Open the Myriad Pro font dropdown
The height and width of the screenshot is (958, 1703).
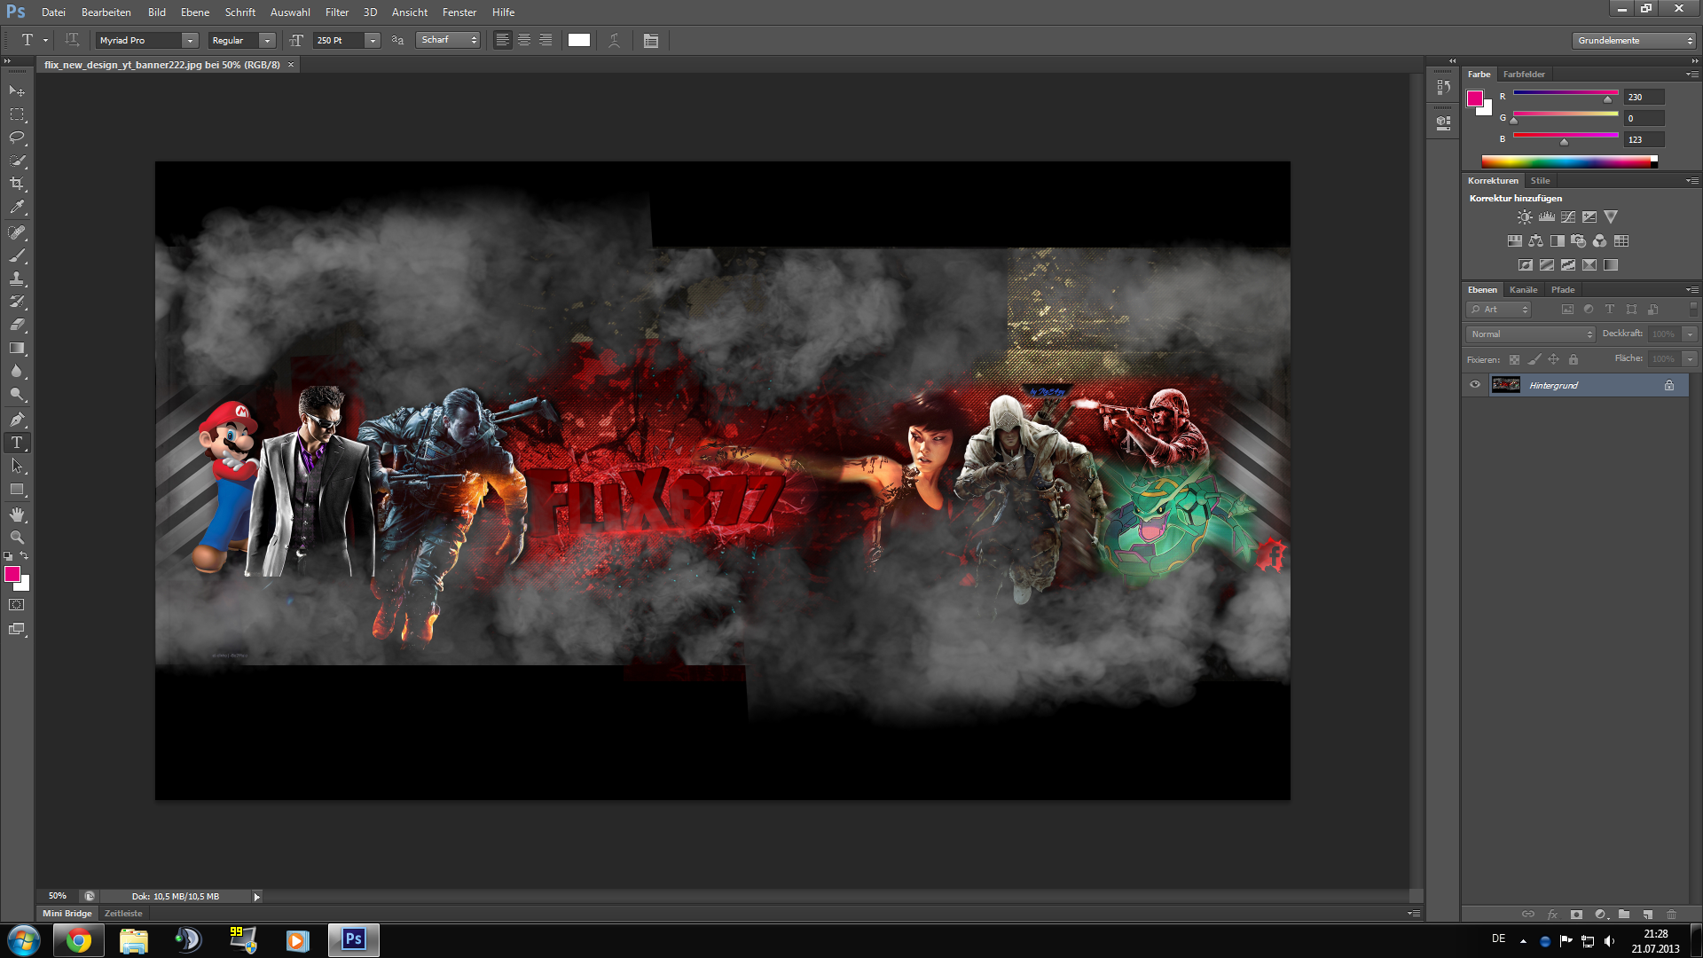pos(189,41)
